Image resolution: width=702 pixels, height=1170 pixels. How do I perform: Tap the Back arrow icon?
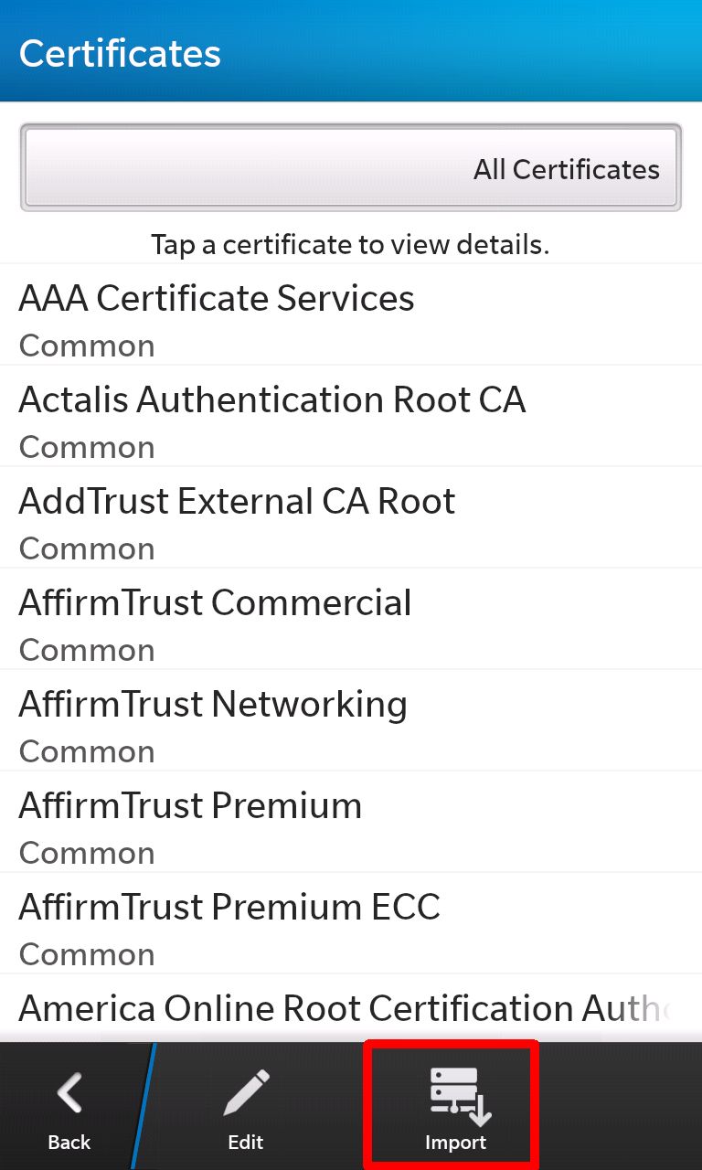click(70, 1093)
